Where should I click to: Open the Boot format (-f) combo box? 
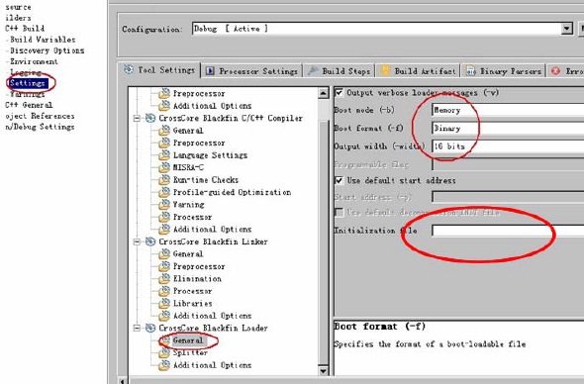(508, 128)
